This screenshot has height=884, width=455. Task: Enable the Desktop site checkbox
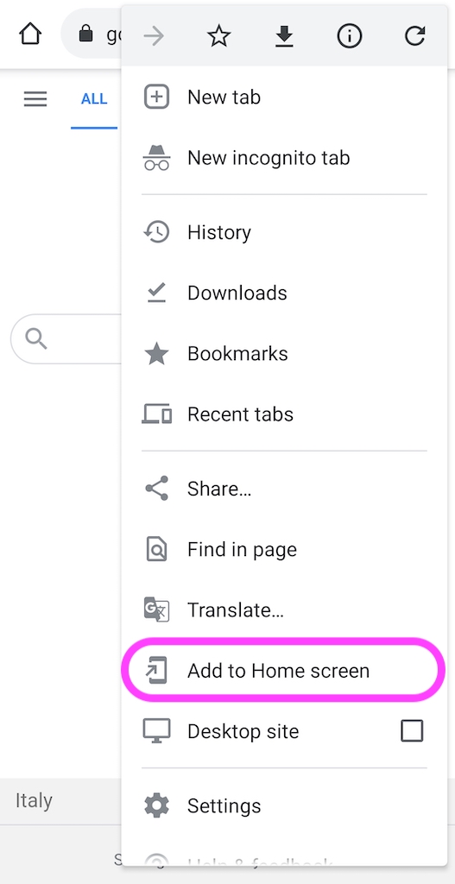412,731
